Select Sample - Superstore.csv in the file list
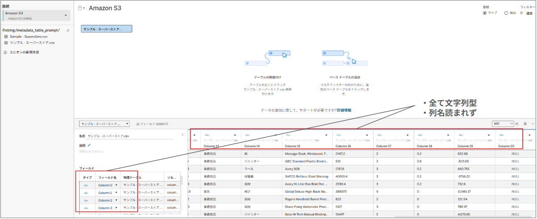Viewport: 537px width, 219px height. [29, 37]
